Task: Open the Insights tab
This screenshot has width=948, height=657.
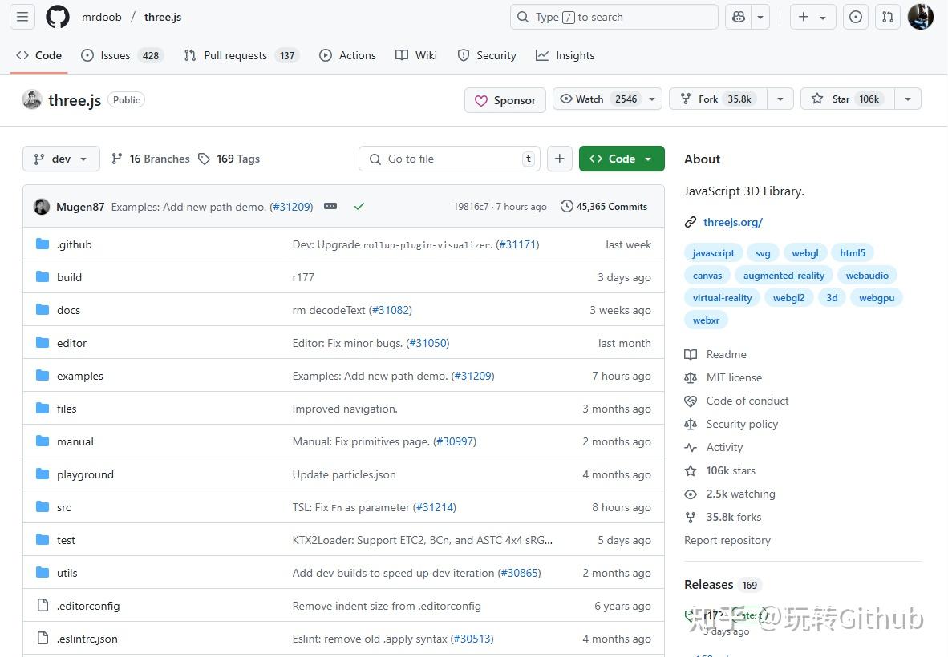Action: (565, 55)
